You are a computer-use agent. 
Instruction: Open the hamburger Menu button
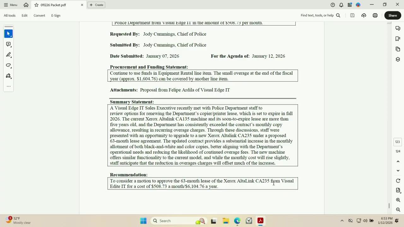coord(10,5)
